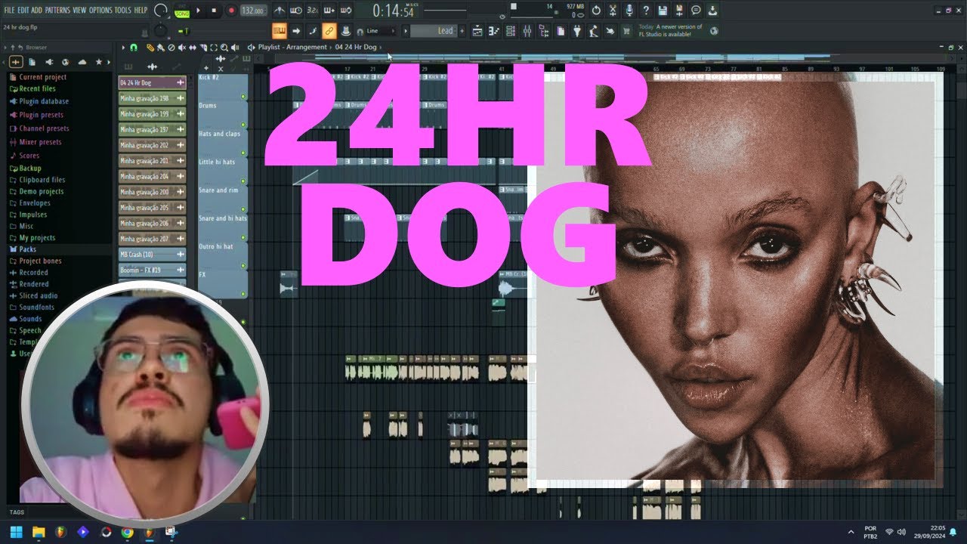Open the Undo history circular arrow icon
Screen dimensions: 967x544
point(596,11)
